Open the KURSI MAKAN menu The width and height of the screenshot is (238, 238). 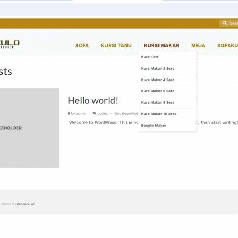point(162,46)
